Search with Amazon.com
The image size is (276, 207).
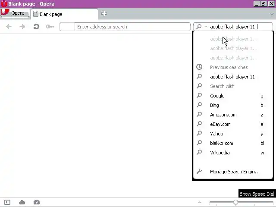pyautogui.click(x=233, y=115)
